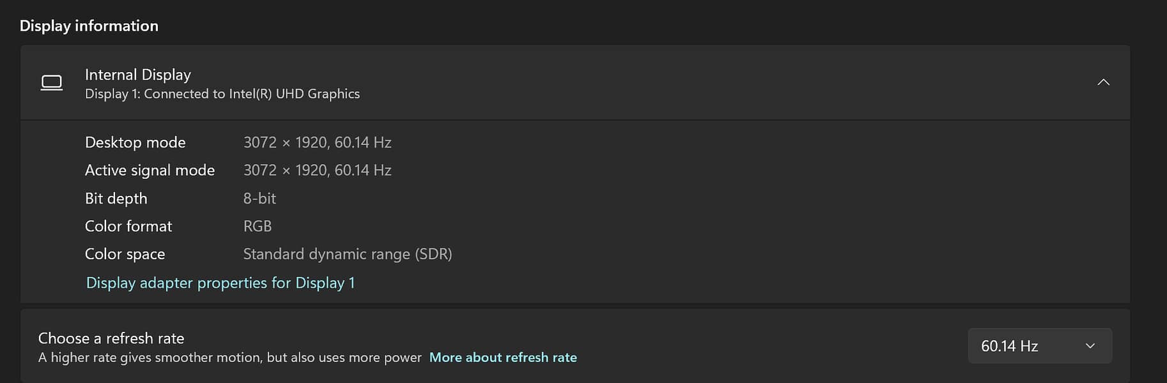Click the Color format label
Viewport: 1167px width, 383px height.
click(128, 227)
